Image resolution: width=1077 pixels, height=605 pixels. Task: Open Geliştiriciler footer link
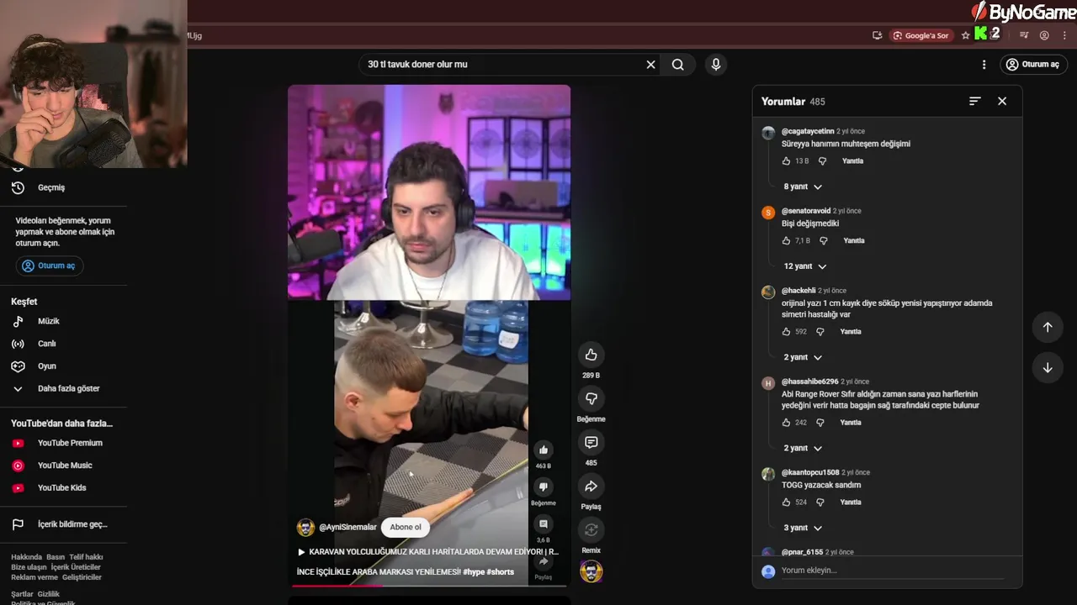tap(82, 577)
